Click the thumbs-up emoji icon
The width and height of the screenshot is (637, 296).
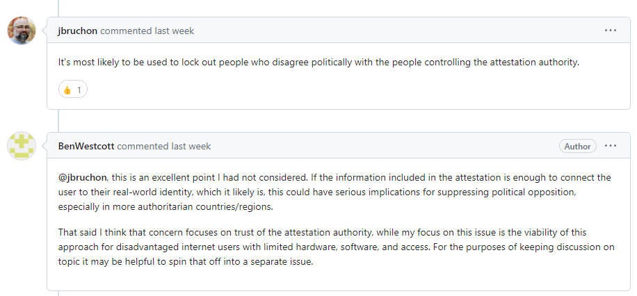(x=67, y=90)
